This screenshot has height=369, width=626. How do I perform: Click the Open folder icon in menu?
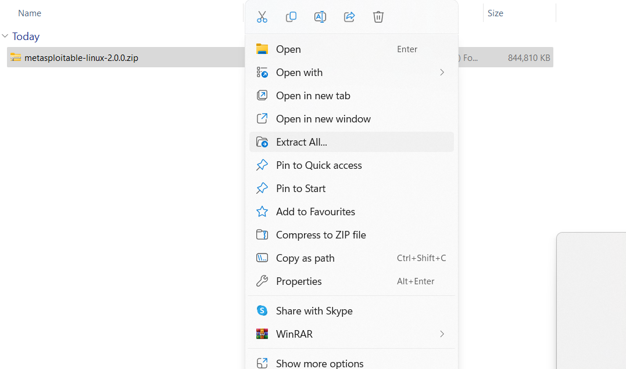(262, 49)
